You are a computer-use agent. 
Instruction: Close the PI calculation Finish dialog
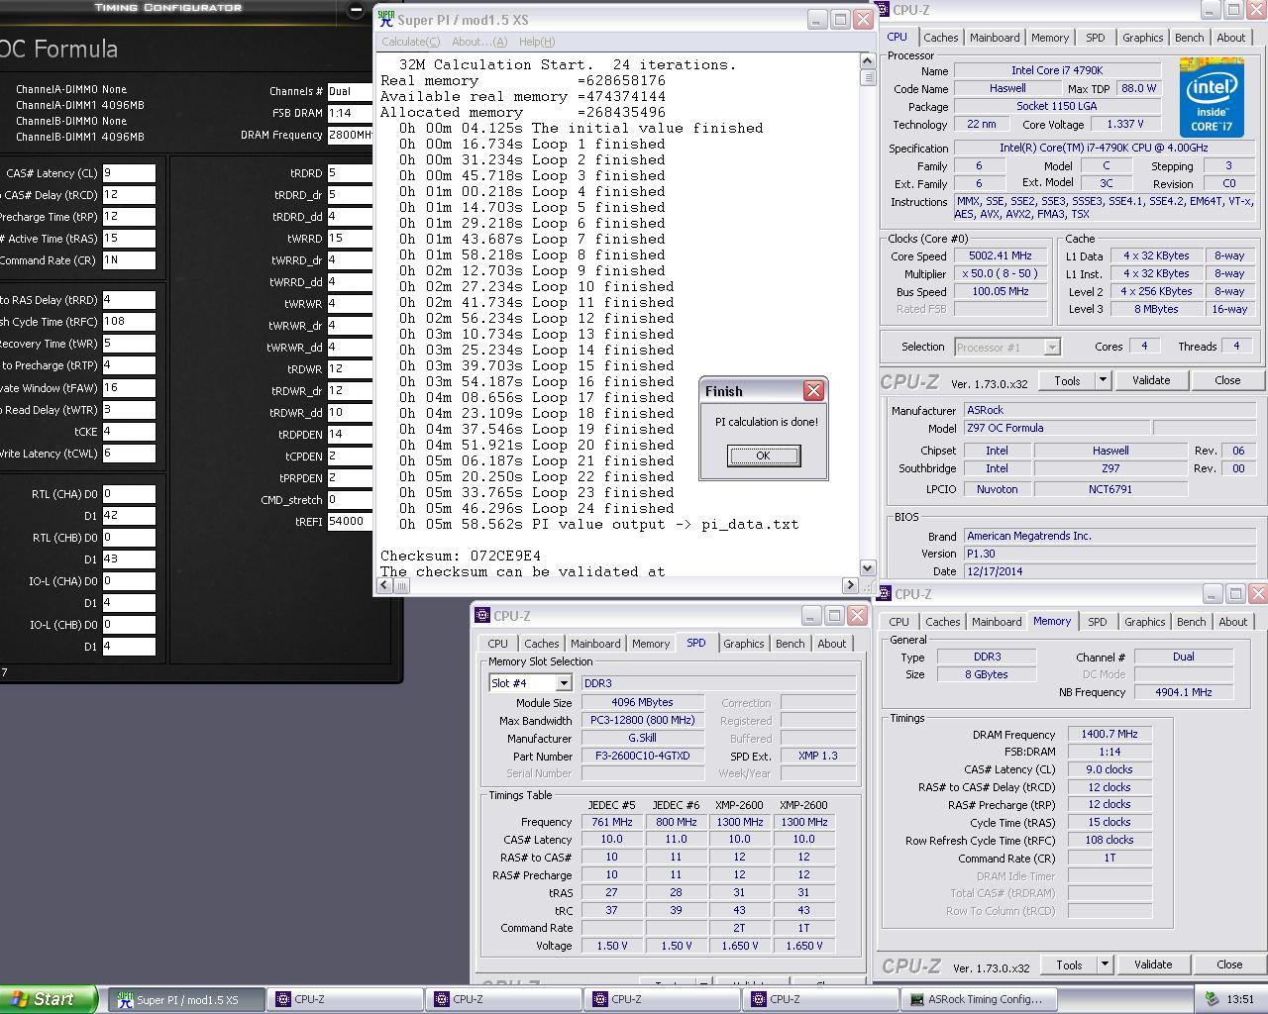(x=813, y=391)
